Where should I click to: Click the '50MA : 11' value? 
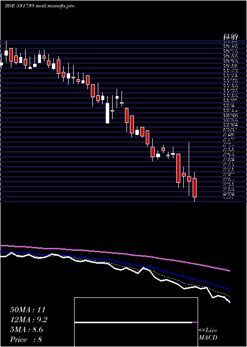click(28, 310)
